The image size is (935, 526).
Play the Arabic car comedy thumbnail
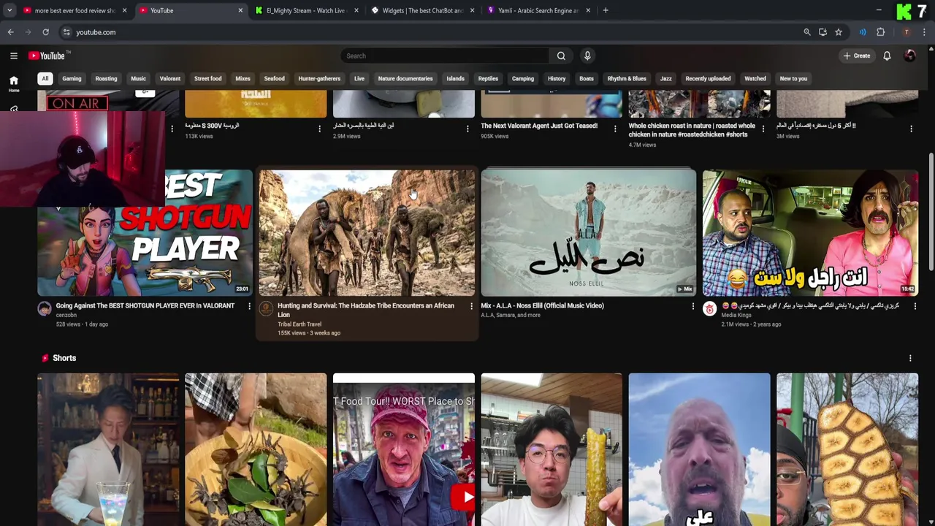(x=810, y=233)
